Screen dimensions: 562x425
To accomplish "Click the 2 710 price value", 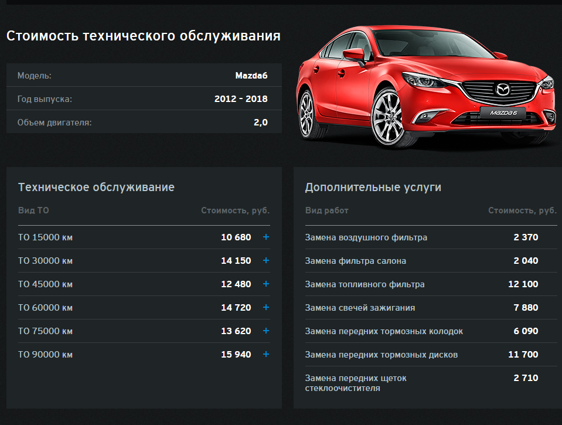I will [x=526, y=378].
